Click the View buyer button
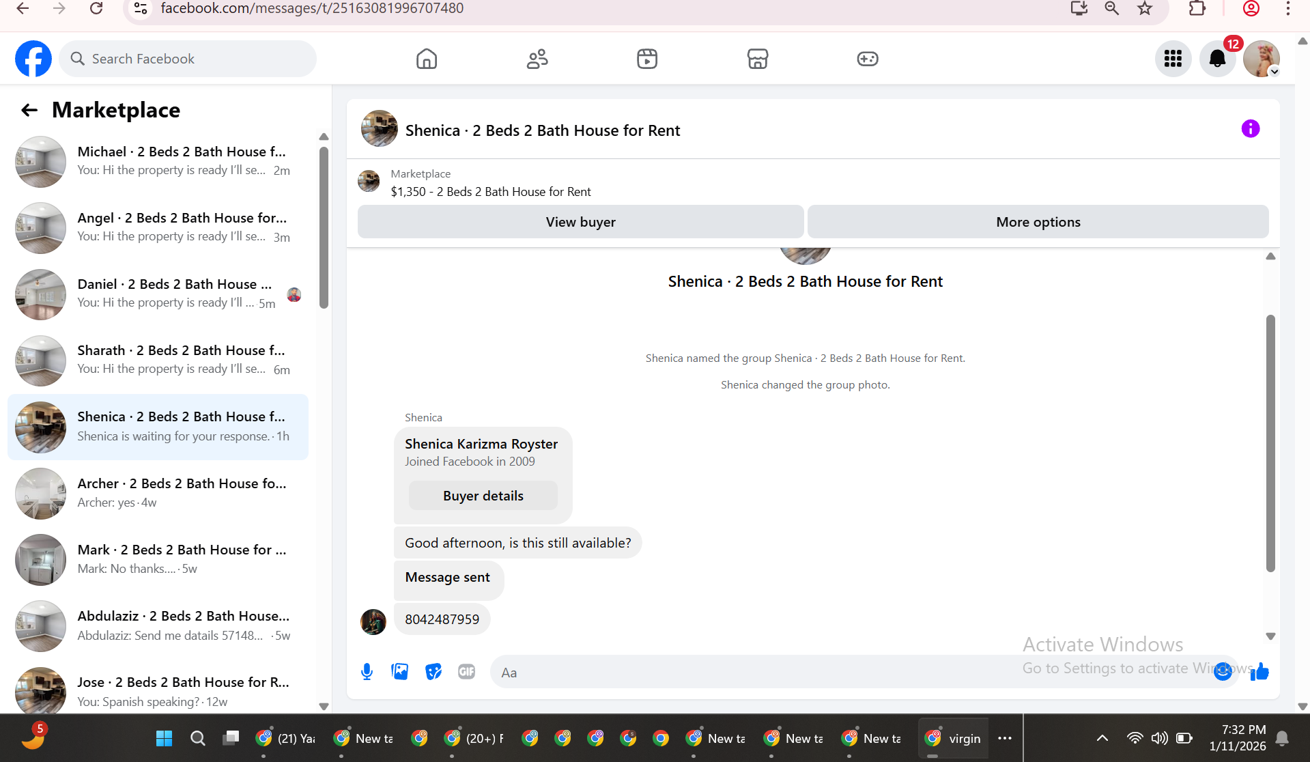 [580, 222]
